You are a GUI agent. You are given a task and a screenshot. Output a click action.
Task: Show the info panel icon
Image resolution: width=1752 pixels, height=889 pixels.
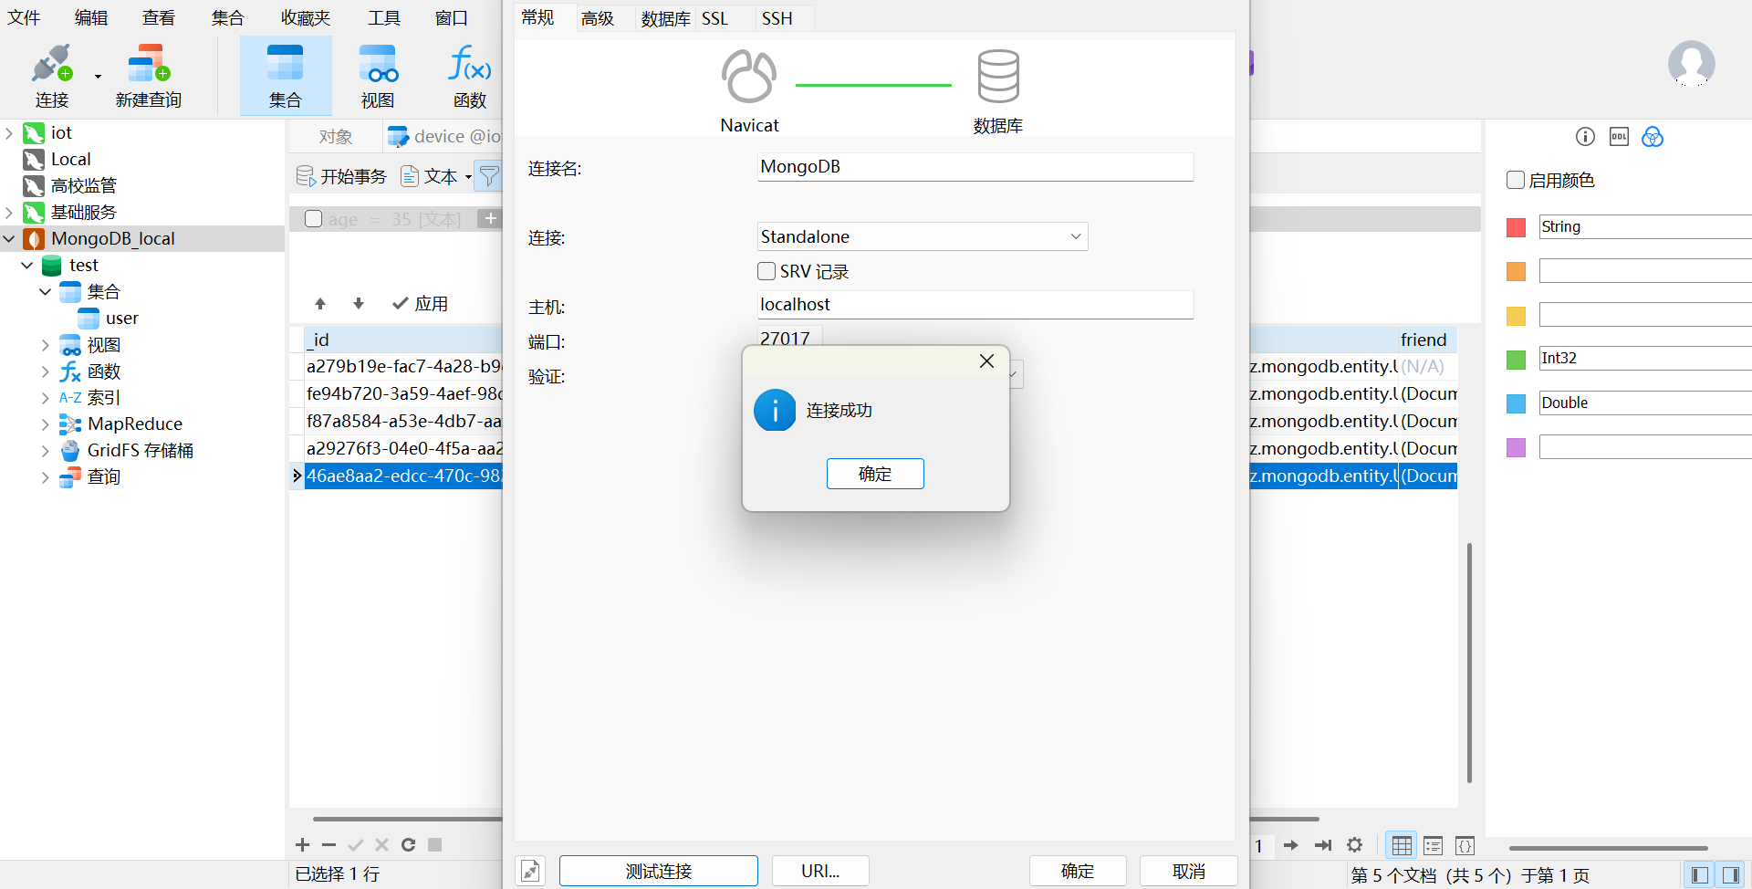(x=1585, y=137)
